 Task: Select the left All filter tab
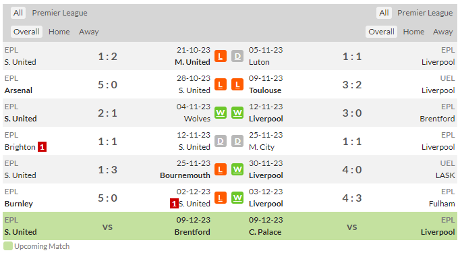18,13
